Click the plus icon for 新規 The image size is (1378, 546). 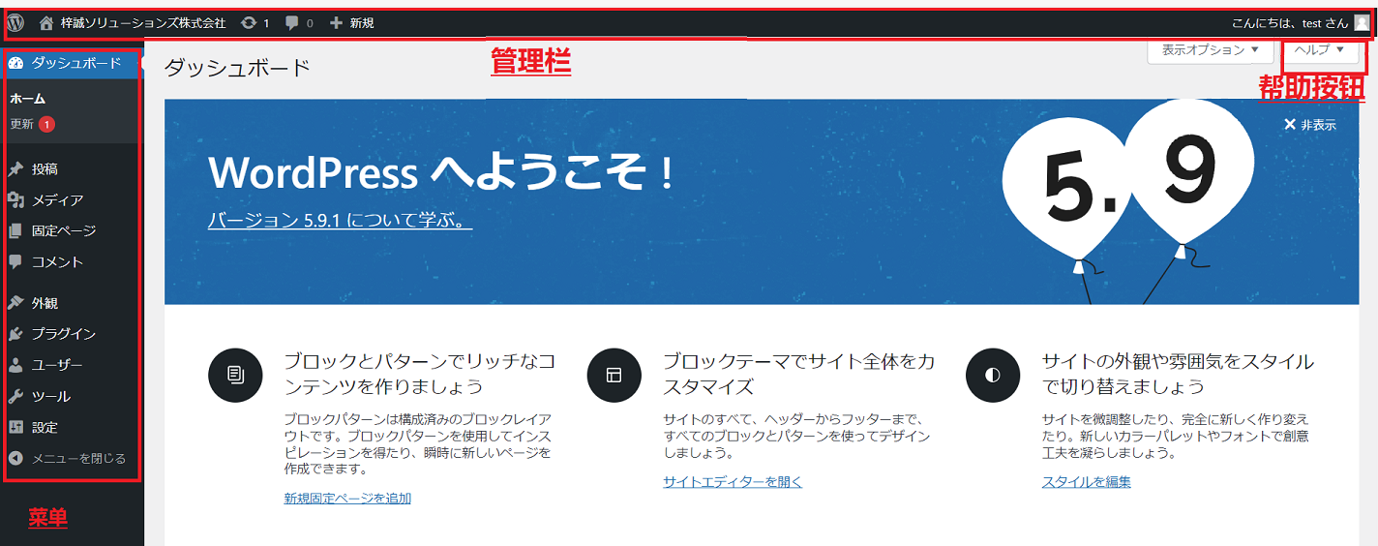336,22
